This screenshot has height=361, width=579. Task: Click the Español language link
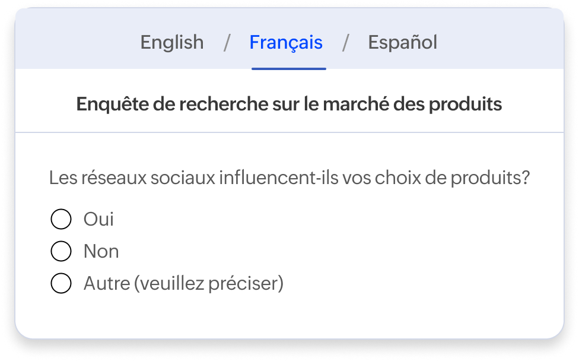pyautogui.click(x=402, y=42)
